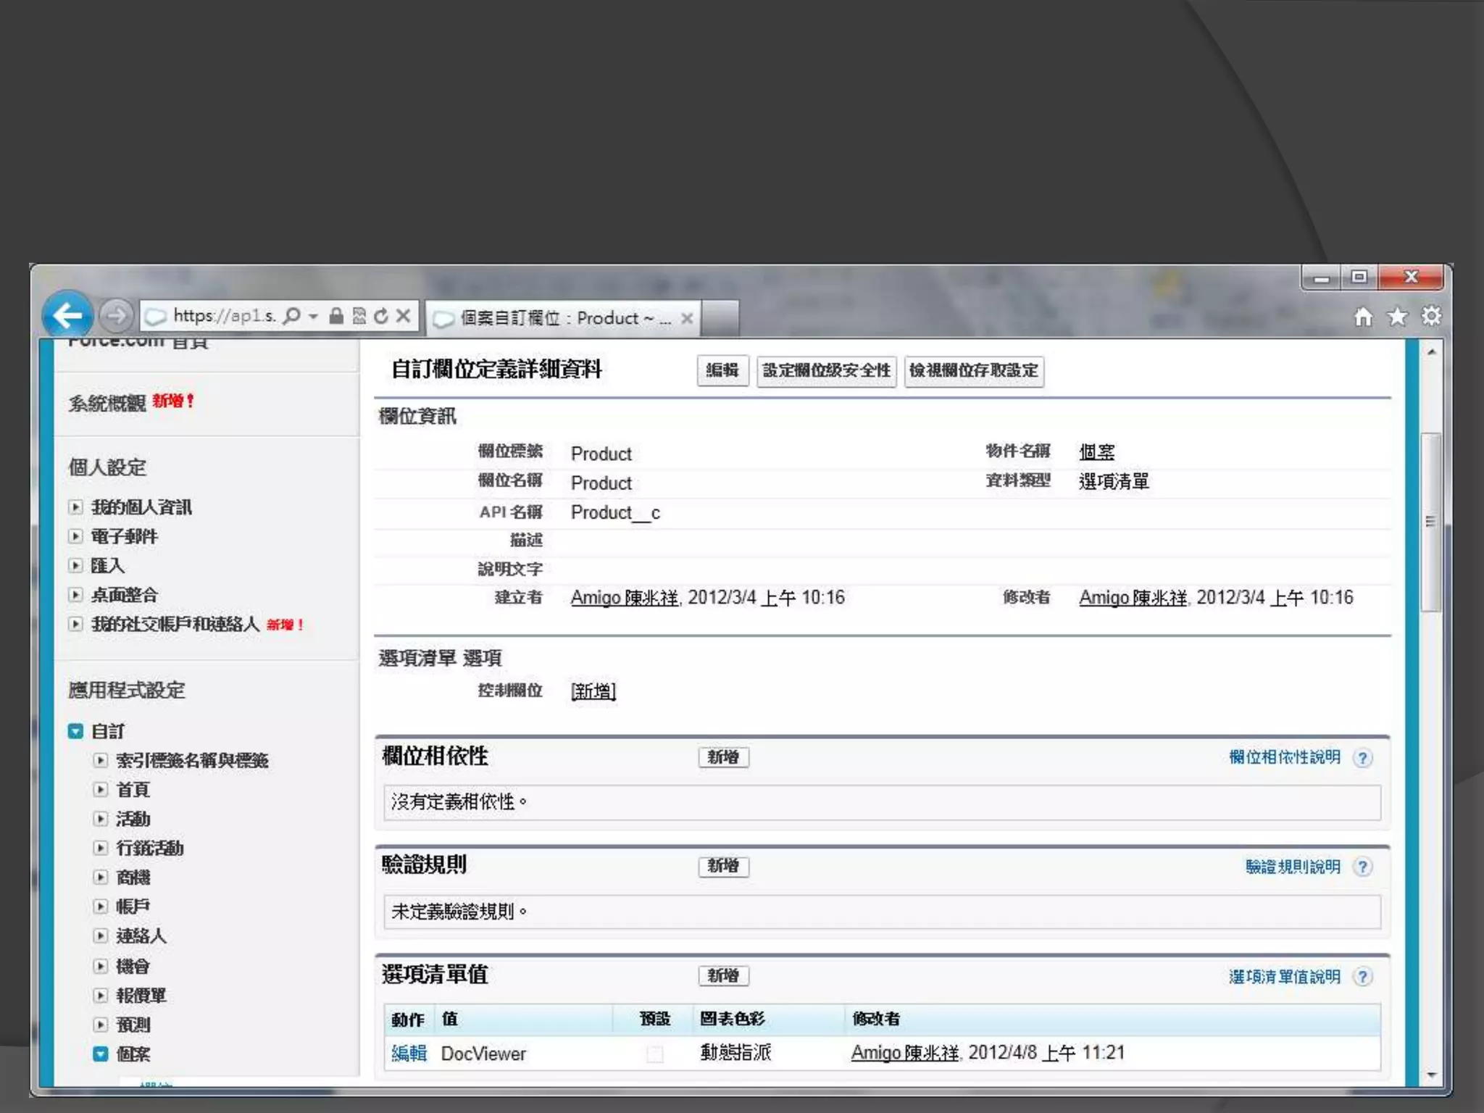Click the search magnifier in address bar
Image resolution: width=1484 pixels, height=1113 pixels.
click(291, 316)
